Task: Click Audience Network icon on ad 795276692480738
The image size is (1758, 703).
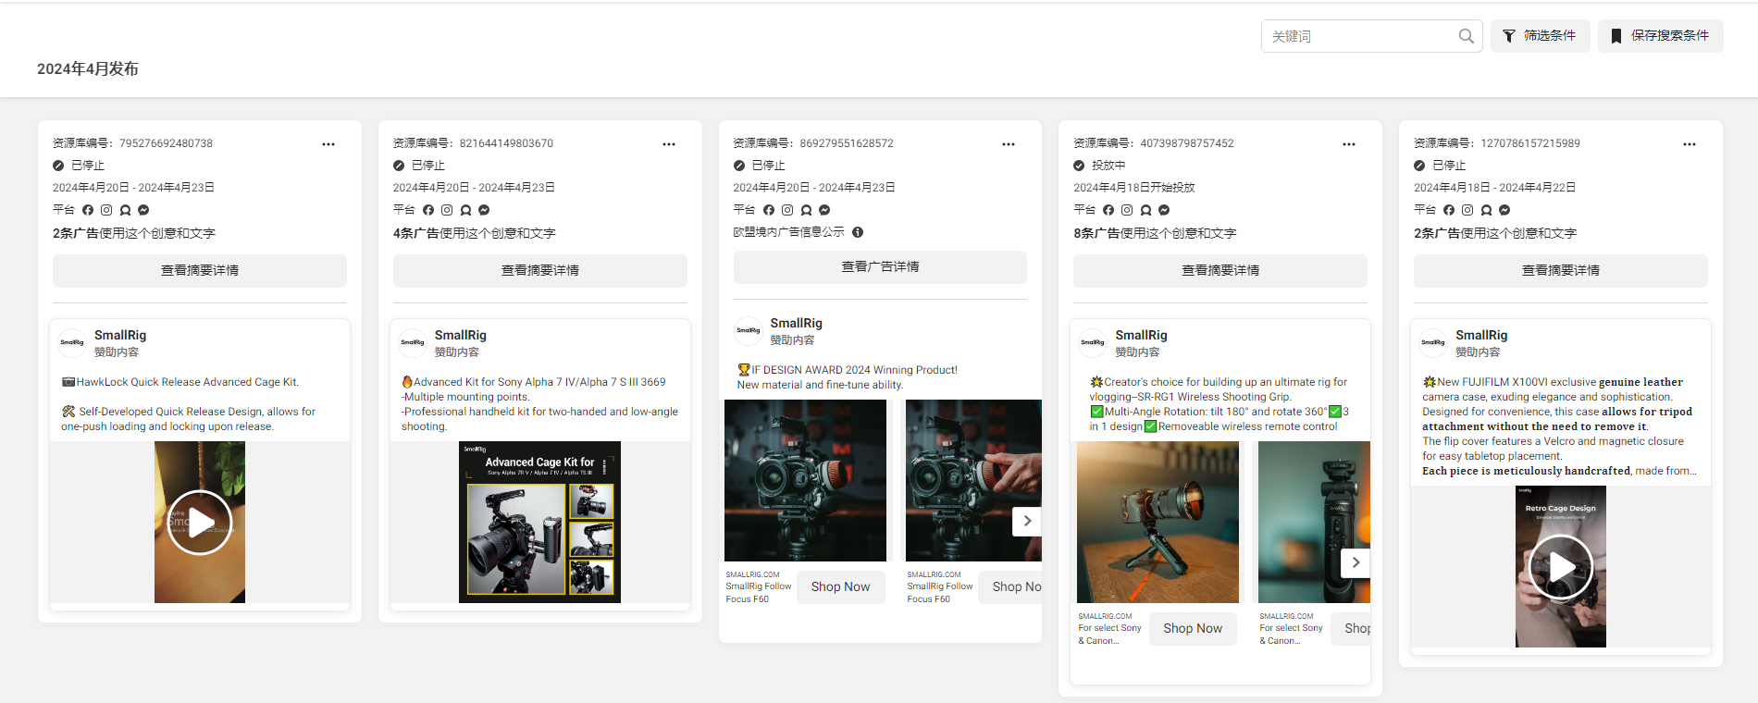Action: [x=125, y=210]
